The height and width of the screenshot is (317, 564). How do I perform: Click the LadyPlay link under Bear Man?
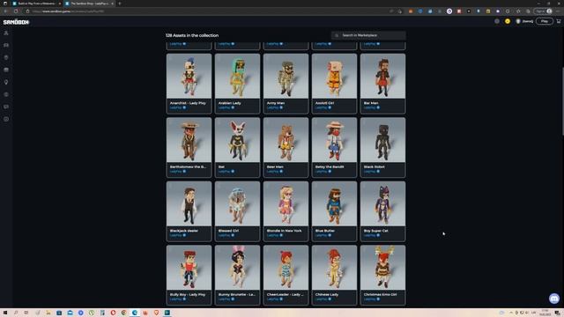[x=272, y=172]
